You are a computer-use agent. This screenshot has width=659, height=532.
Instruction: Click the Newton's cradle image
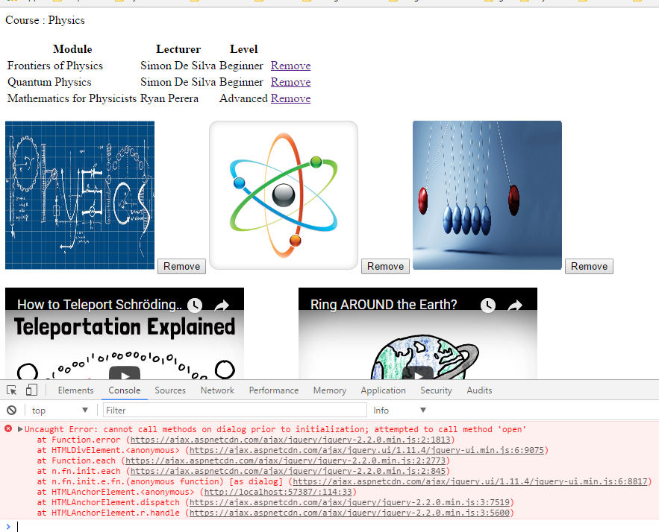[487, 195]
